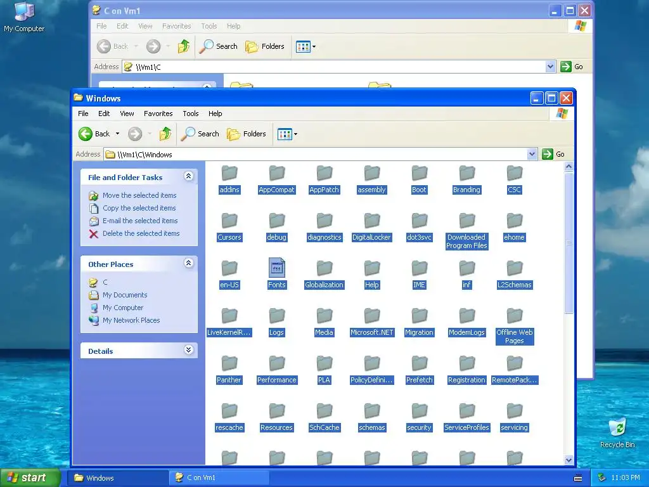Open Search in the Windows window toolbar
Image resolution: width=649 pixels, height=487 pixels.
[200, 134]
